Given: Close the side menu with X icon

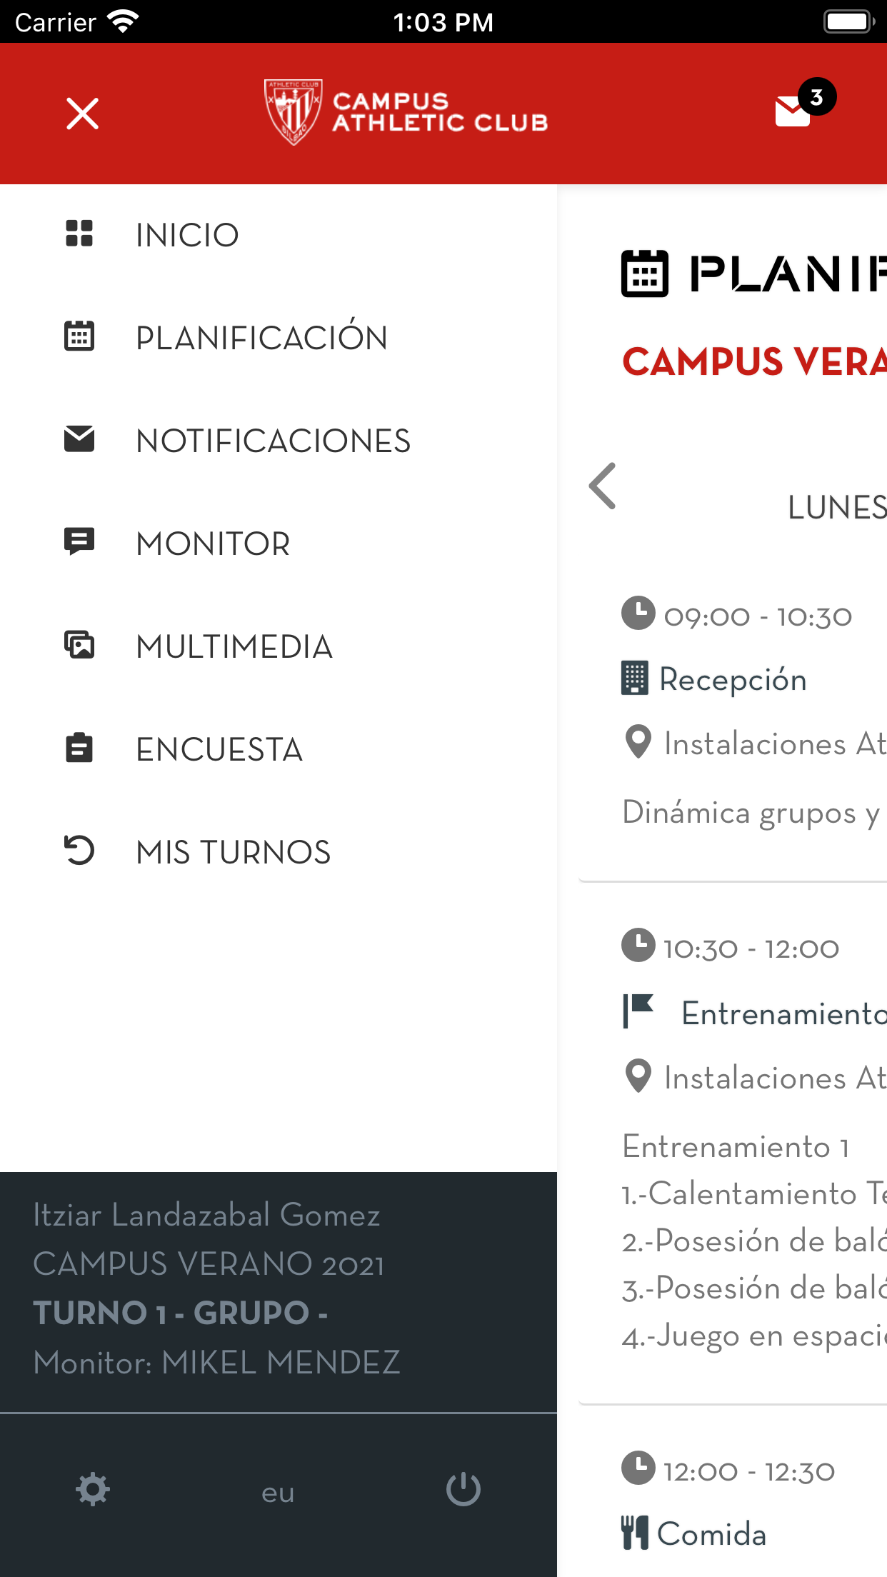Looking at the screenshot, I should click(82, 114).
